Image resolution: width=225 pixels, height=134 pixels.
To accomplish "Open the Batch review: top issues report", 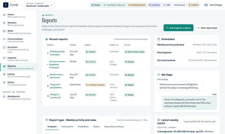I will tap(57, 76).
